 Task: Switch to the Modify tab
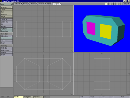(25, 4)
